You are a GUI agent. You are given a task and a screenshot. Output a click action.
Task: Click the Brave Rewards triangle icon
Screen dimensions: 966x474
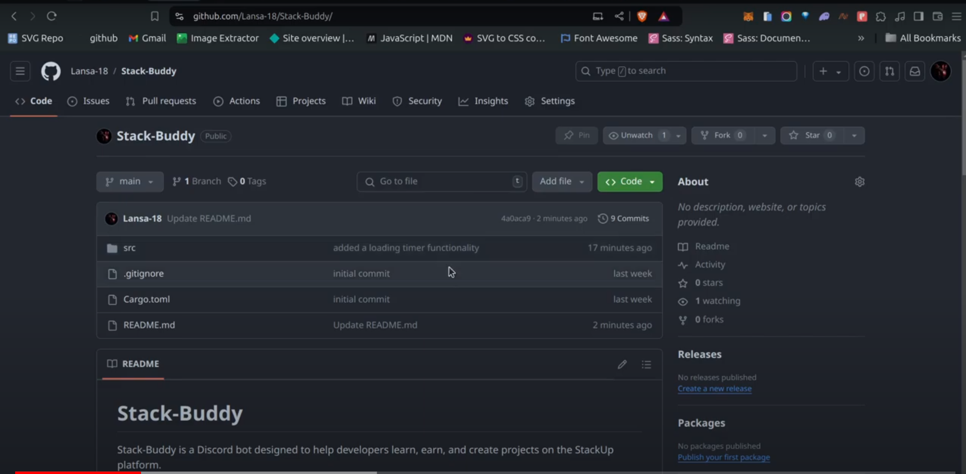point(664,16)
